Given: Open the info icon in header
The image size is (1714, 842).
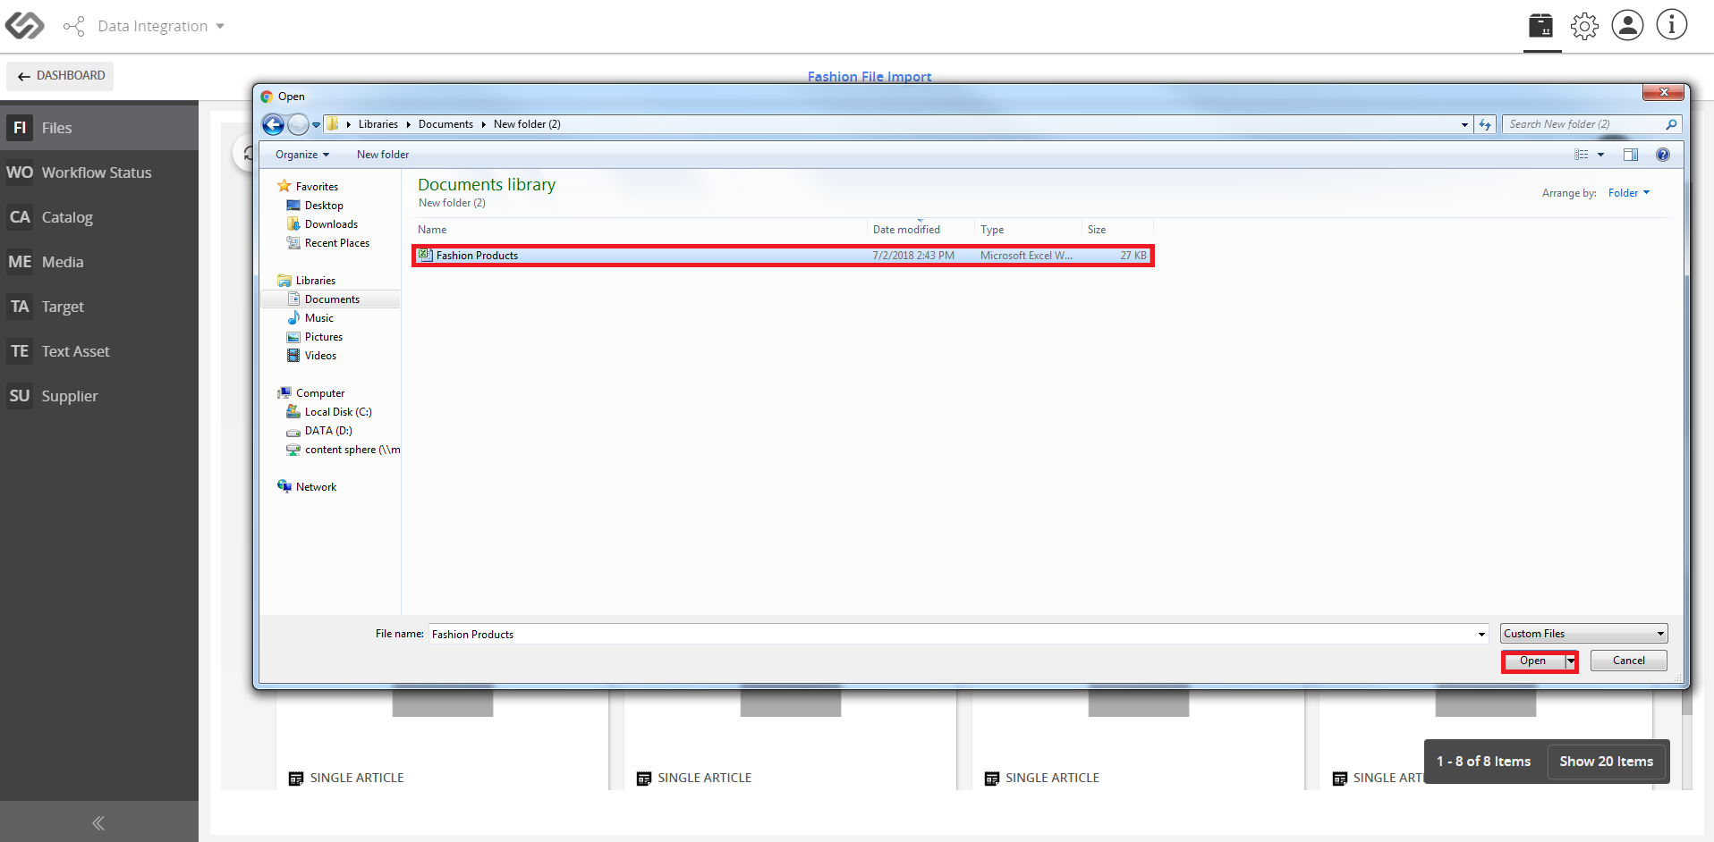Looking at the screenshot, I should pyautogui.click(x=1671, y=25).
